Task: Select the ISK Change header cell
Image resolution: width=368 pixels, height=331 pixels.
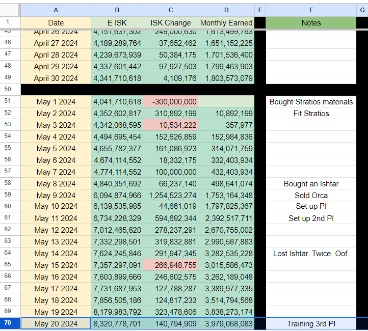Action: (170, 22)
